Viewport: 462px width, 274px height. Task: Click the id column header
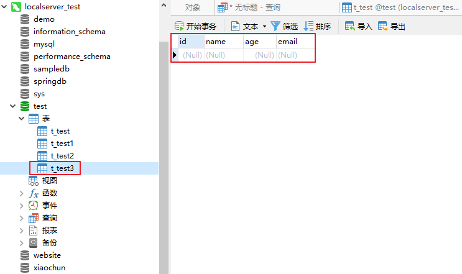(191, 42)
